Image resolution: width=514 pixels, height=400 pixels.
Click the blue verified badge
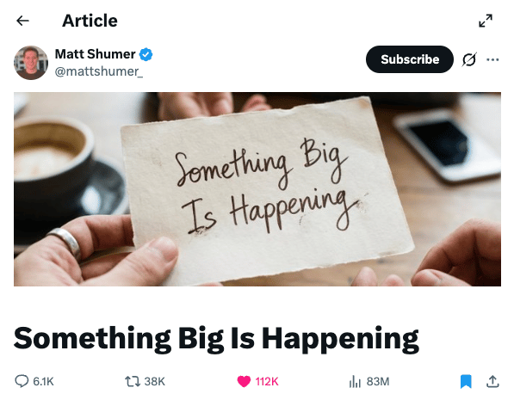[146, 54]
